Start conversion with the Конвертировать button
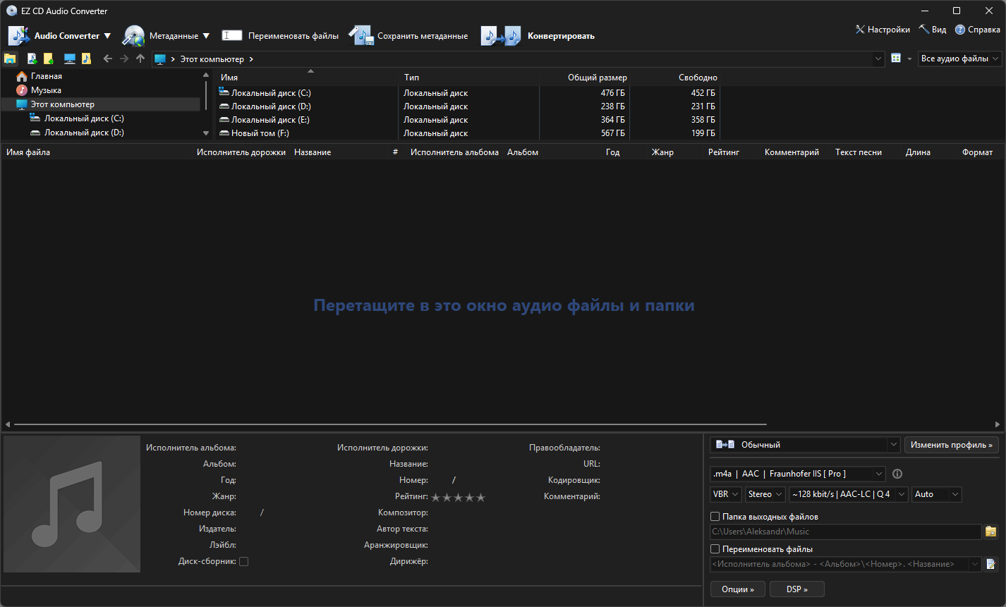1006x607 pixels. (x=538, y=35)
